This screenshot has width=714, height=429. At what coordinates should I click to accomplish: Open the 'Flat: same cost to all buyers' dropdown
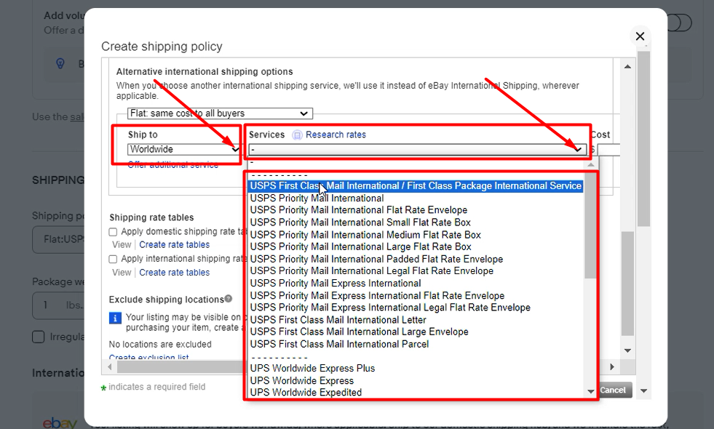(220, 113)
